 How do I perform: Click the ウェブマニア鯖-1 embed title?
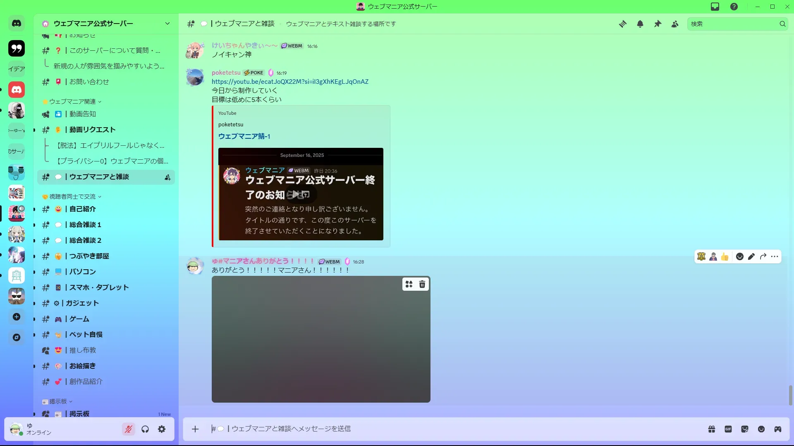(x=244, y=136)
